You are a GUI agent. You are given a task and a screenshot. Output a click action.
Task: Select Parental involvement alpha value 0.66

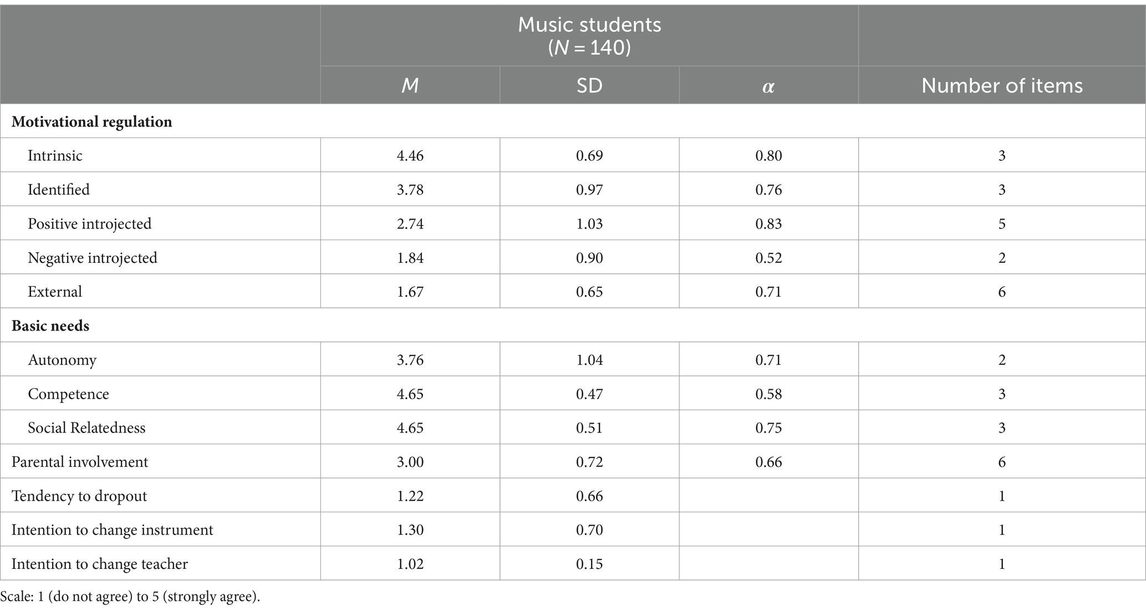click(768, 462)
